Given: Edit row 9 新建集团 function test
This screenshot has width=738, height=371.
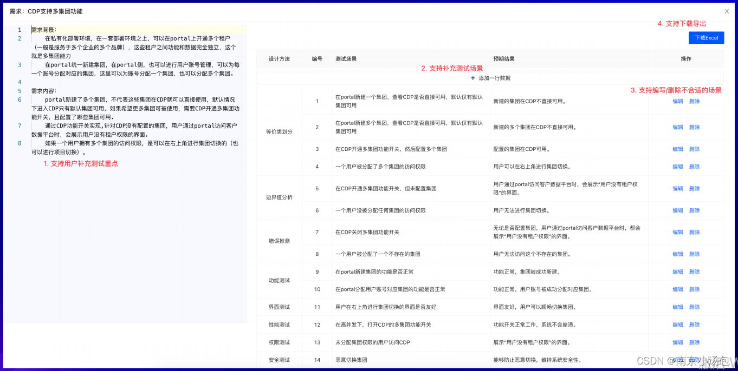Looking at the screenshot, I should click(677, 272).
